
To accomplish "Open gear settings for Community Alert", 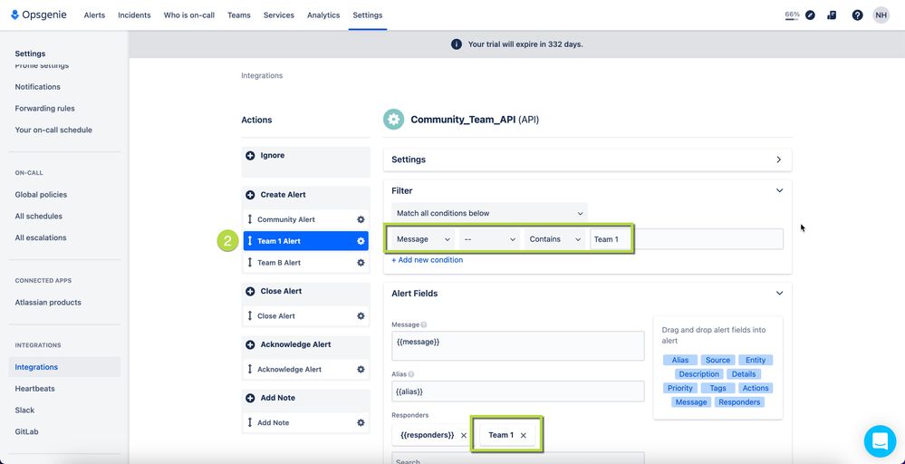I will [361, 219].
